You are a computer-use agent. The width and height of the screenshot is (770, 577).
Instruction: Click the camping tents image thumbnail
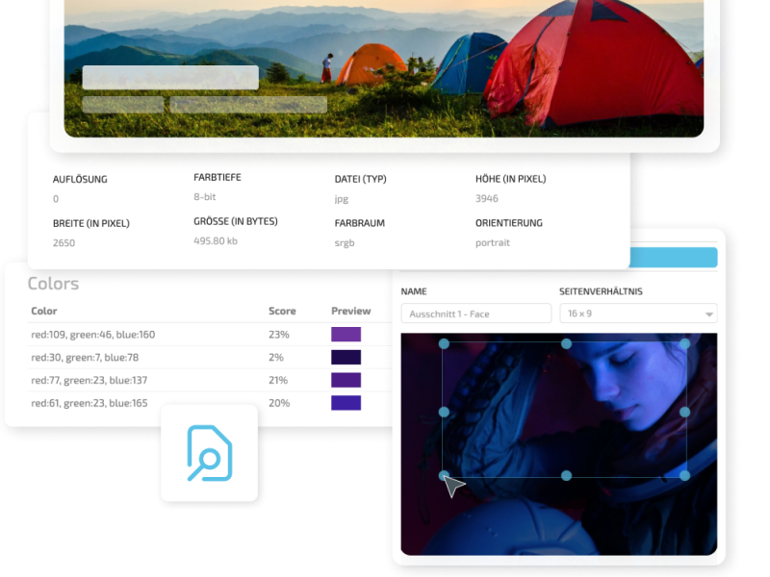[384, 68]
